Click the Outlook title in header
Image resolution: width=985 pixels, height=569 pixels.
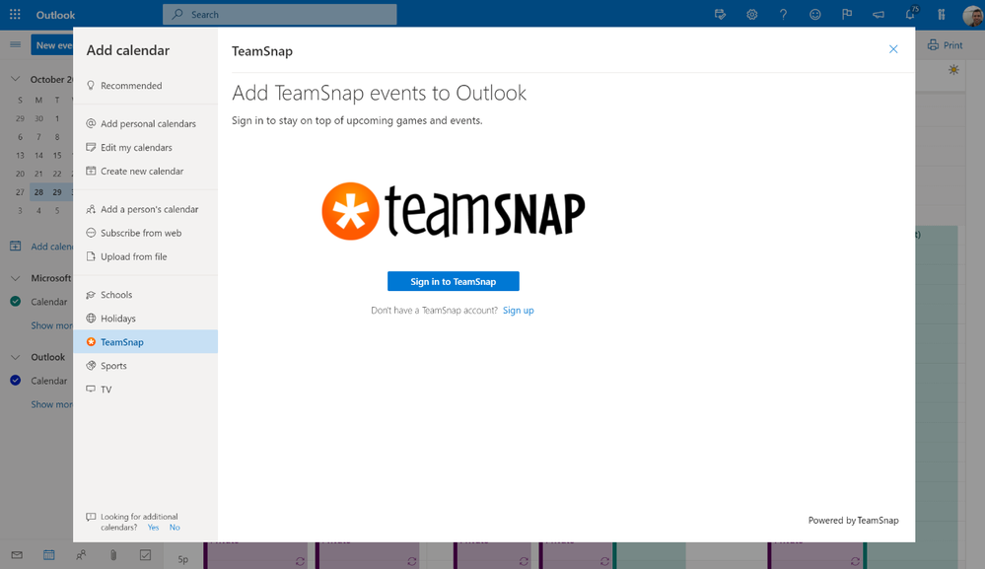[x=55, y=15]
